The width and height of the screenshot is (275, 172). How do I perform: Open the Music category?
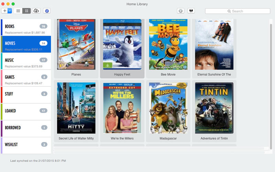[26, 61]
